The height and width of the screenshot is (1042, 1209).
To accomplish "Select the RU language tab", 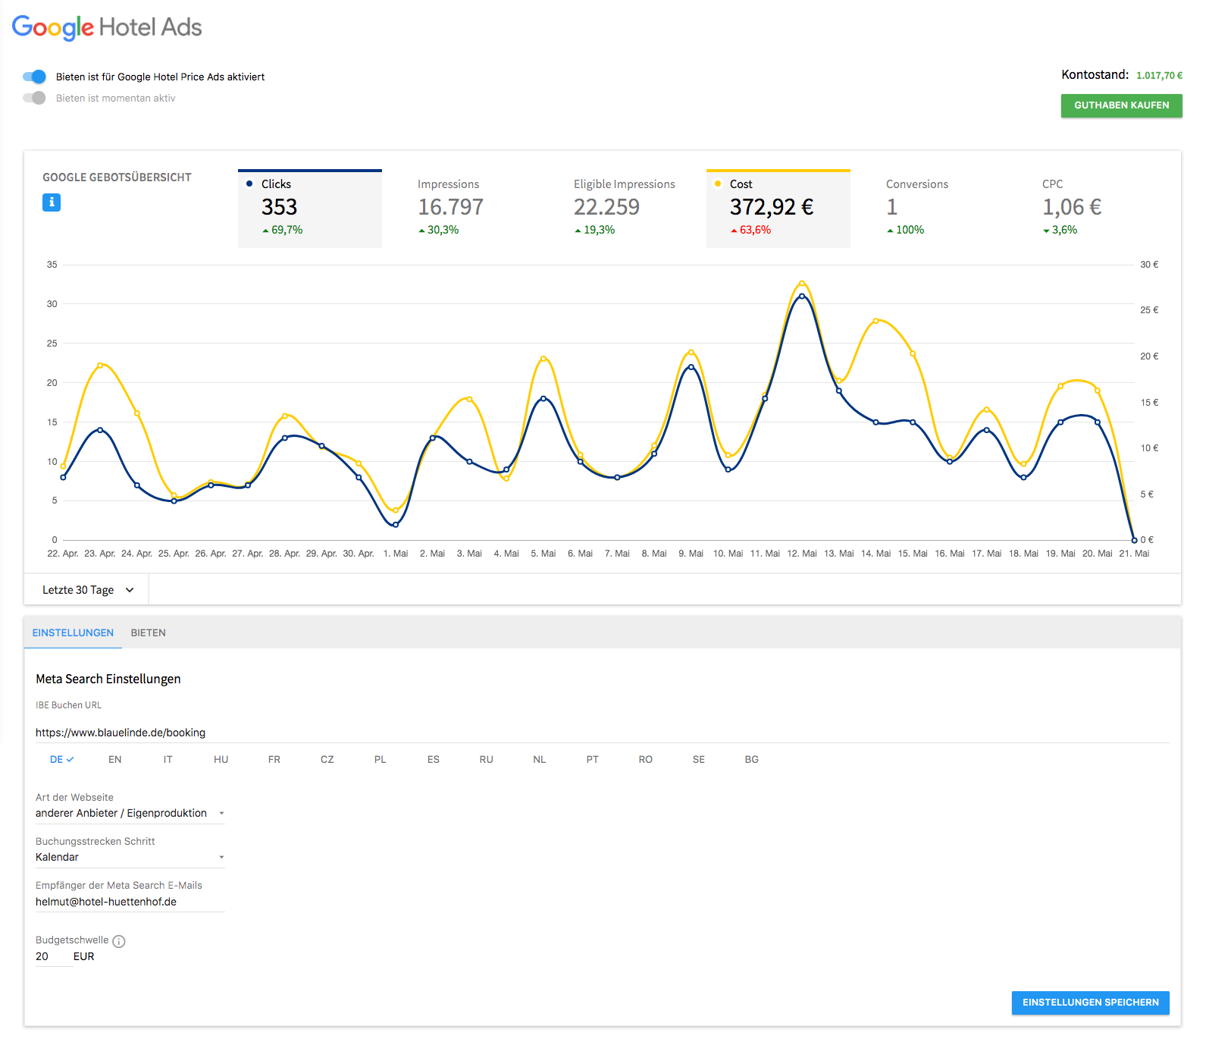I will point(487,759).
